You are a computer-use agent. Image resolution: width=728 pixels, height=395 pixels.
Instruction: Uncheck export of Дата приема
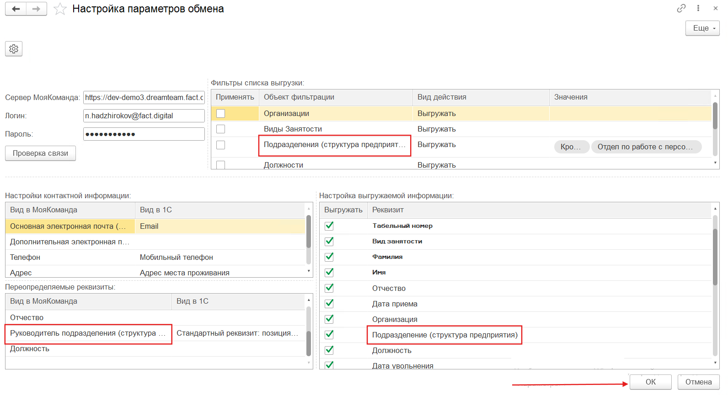pyautogui.click(x=329, y=304)
